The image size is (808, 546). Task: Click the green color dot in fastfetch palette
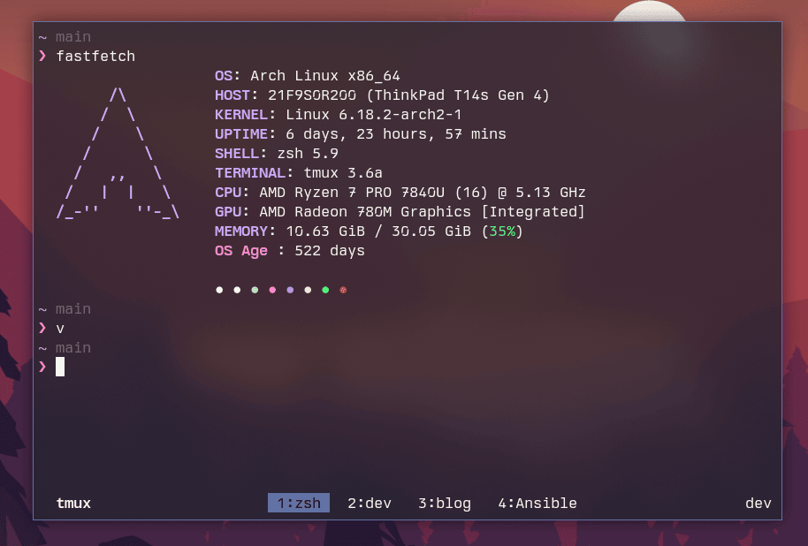(325, 289)
